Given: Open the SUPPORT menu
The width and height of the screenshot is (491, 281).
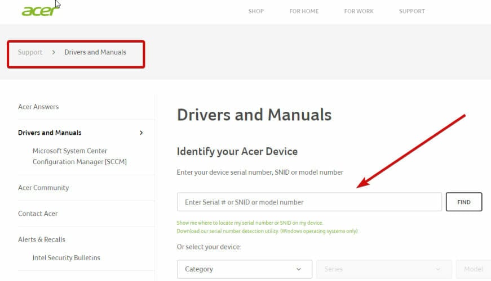Looking at the screenshot, I should click(412, 11).
